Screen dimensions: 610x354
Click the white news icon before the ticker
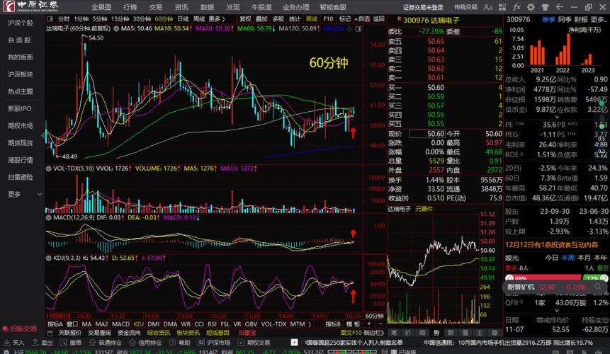pos(294,343)
